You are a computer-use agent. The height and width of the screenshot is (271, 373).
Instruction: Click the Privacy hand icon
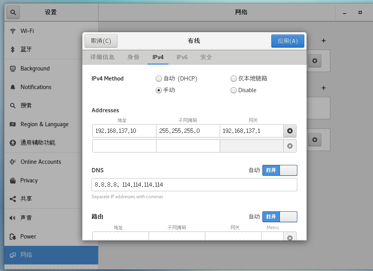pyautogui.click(x=12, y=180)
